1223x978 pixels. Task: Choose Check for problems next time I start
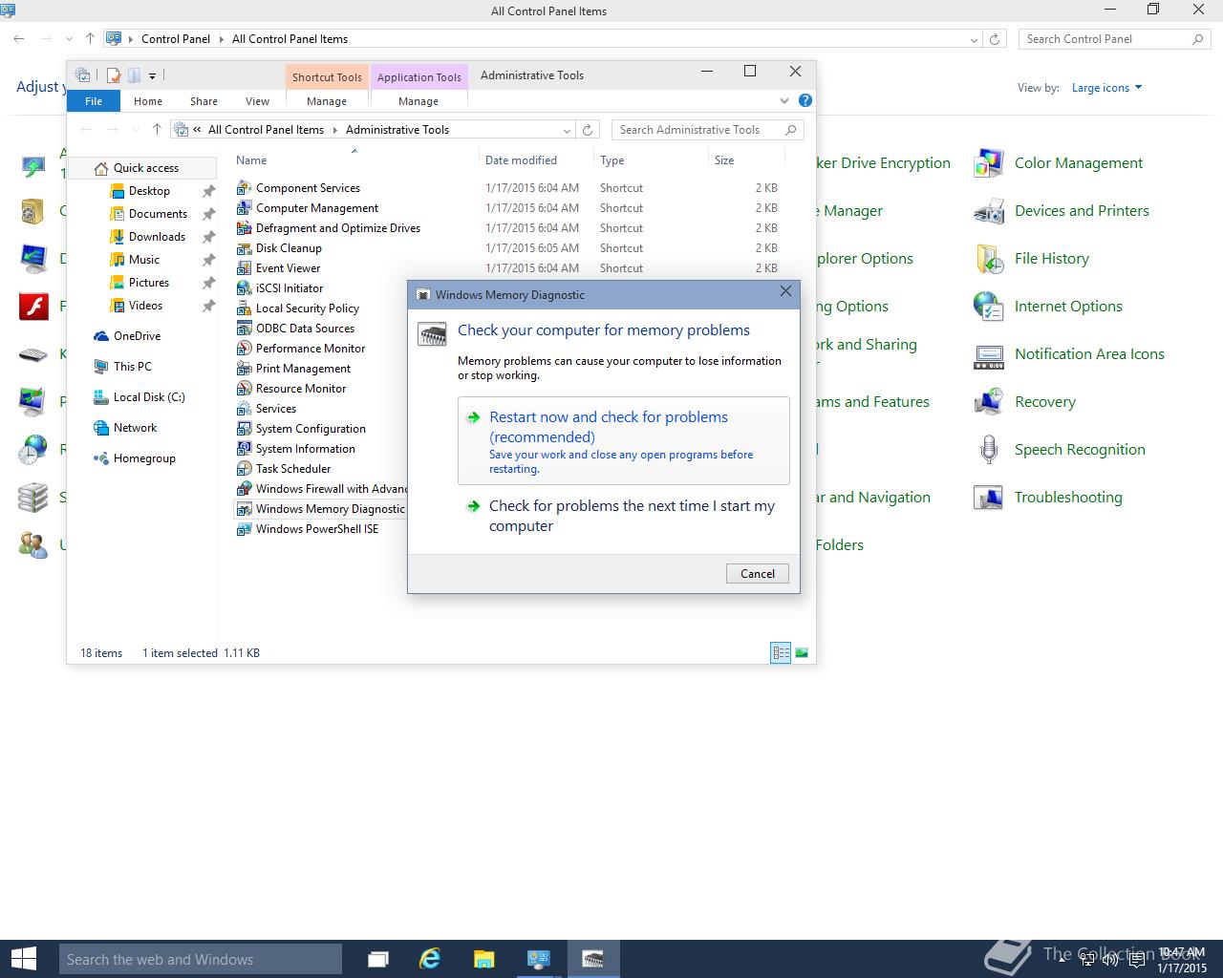pyautogui.click(x=624, y=516)
